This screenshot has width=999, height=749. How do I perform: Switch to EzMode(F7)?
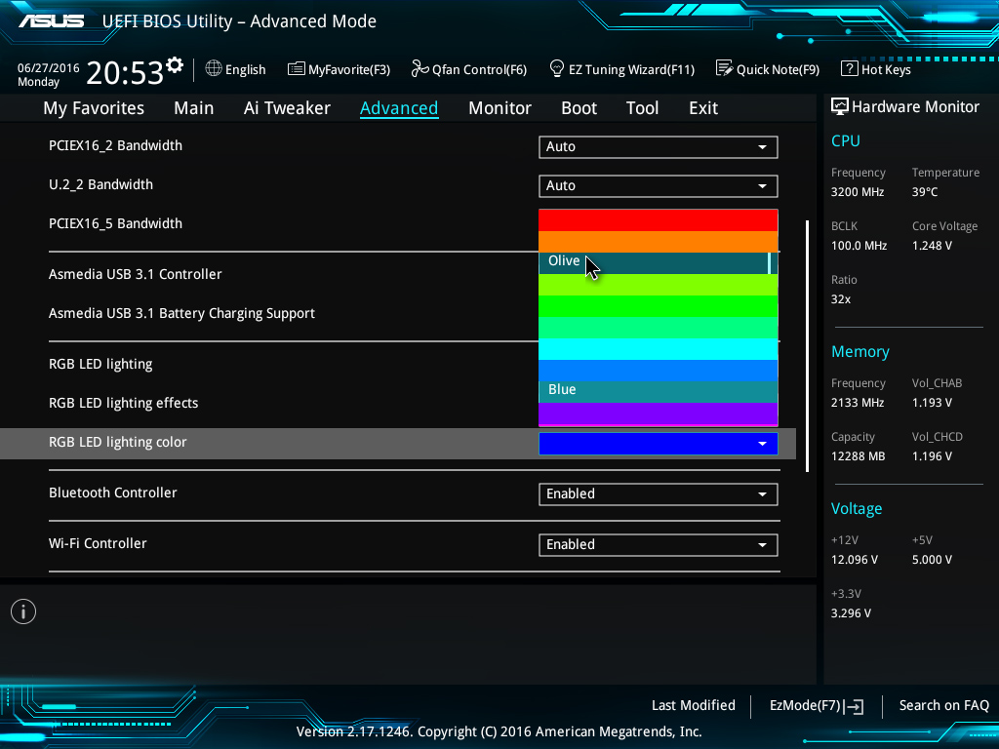point(817,706)
